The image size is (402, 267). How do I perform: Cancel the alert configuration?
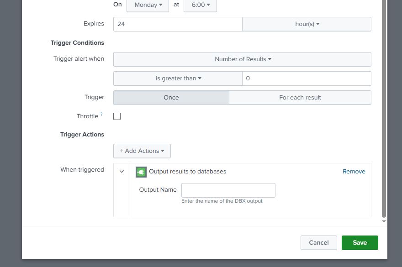318,242
